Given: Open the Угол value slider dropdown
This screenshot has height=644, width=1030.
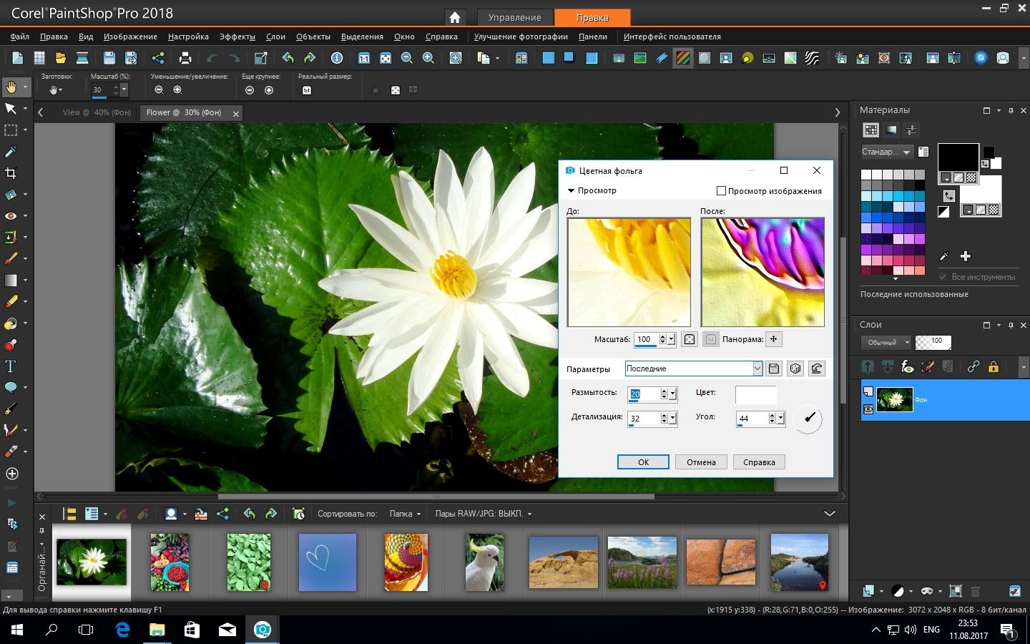Looking at the screenshot, I should point(780,419).
